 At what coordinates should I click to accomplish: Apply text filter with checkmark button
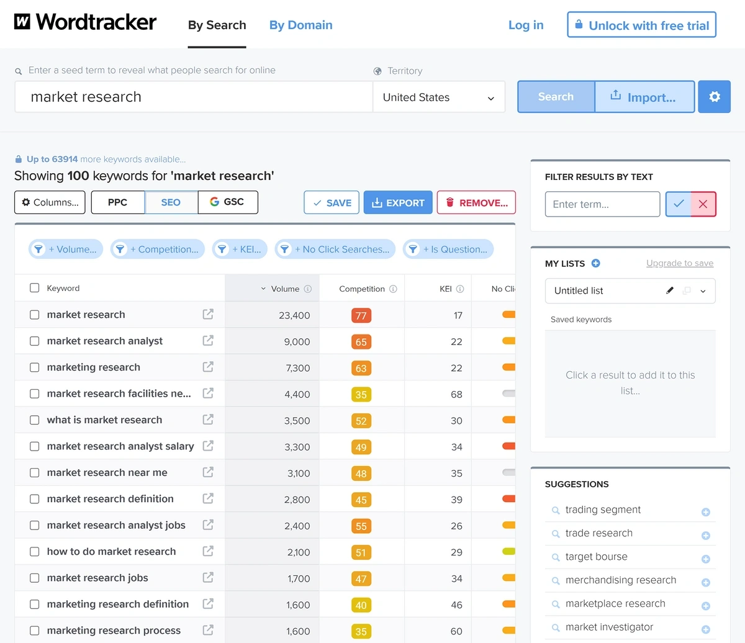pyautogui.click(x=679, y=204)
